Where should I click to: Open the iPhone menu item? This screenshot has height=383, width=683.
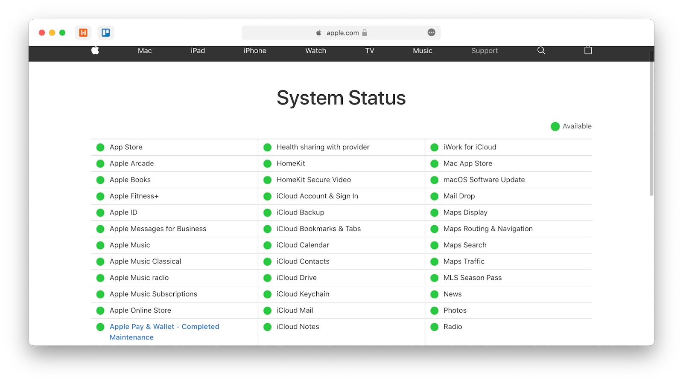(x=255, y=50)
